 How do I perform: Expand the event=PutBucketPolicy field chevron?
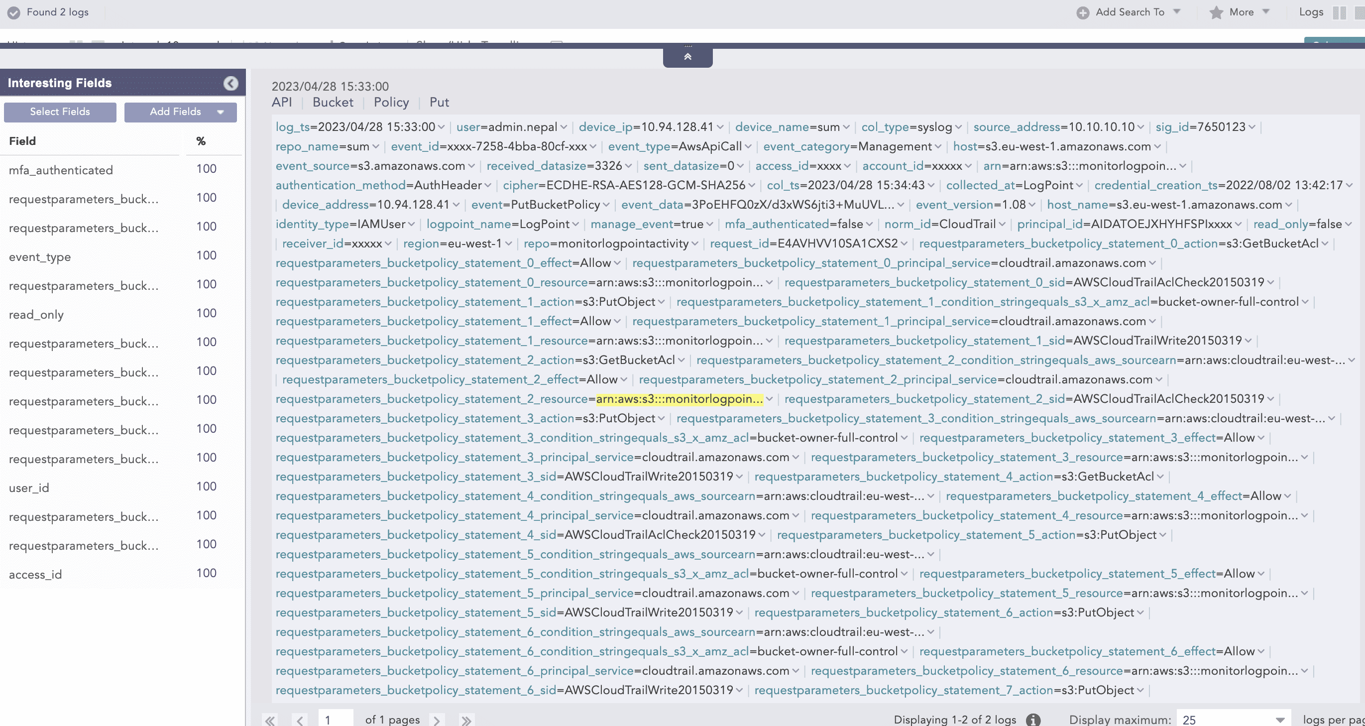coord(606,205)
